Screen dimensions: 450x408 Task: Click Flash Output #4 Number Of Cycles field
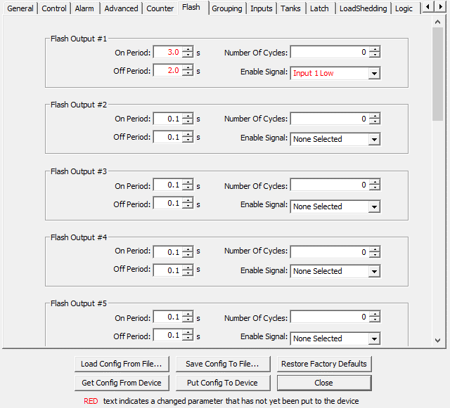(x=328, y=252)
